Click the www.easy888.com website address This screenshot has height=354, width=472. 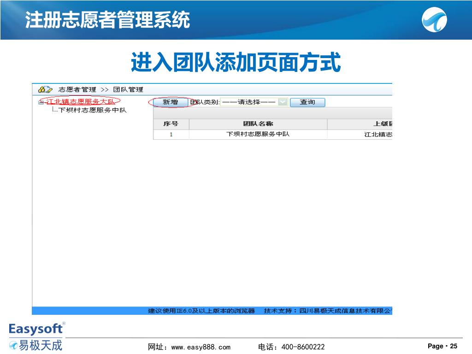pyautogui.click(x=201, y=347)
